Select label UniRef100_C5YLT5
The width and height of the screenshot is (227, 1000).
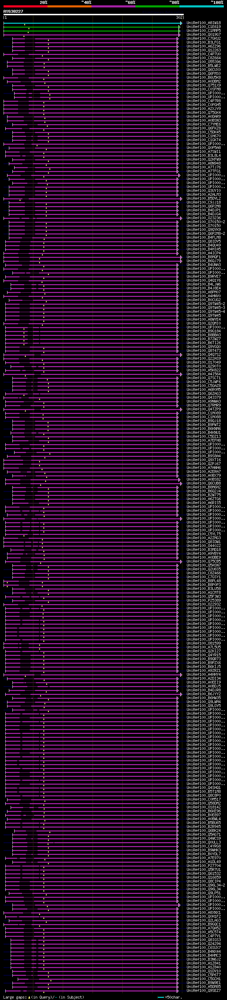(204, 534)
